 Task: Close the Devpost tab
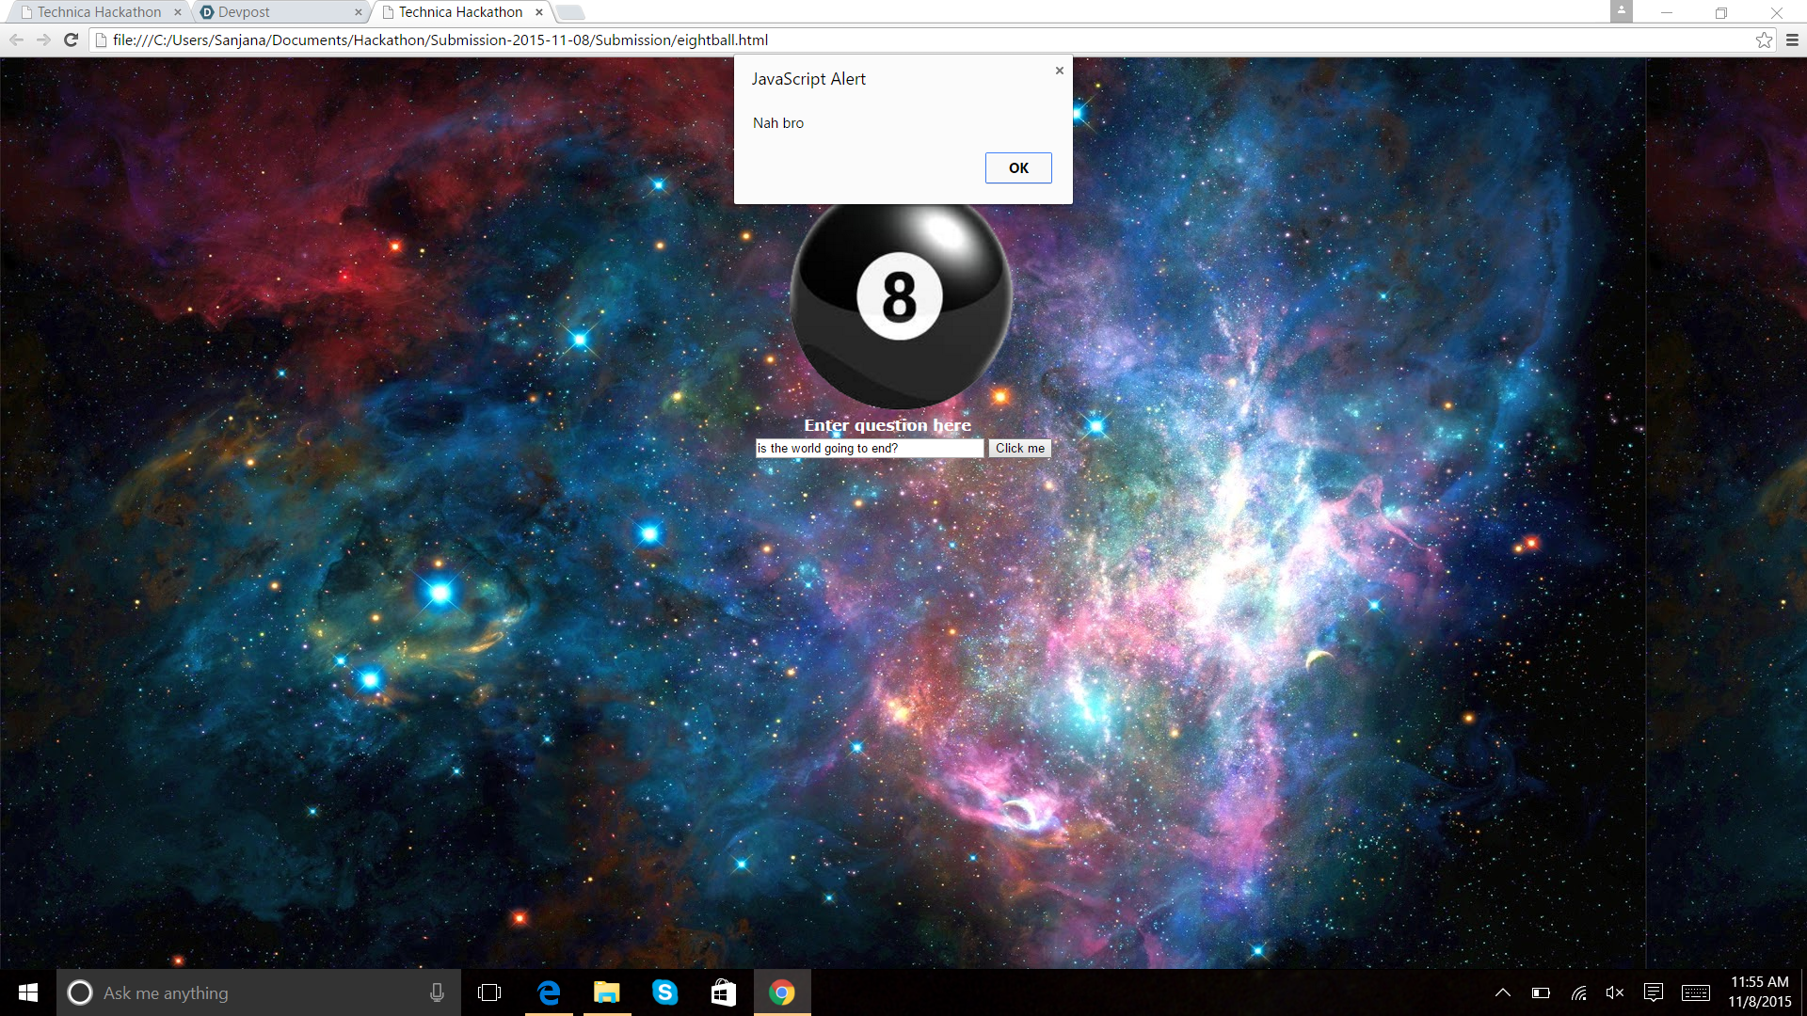(359, 12)
